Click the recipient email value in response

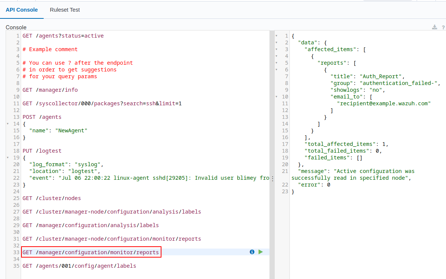[x=384, y=103]
